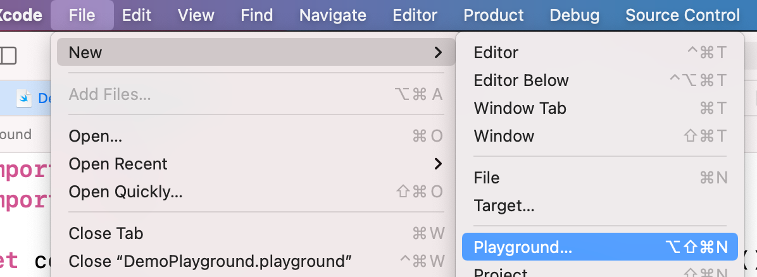The image size is (757, 277).
Task: Choose Window in the New submenu
Action: (x=600, y=136)
